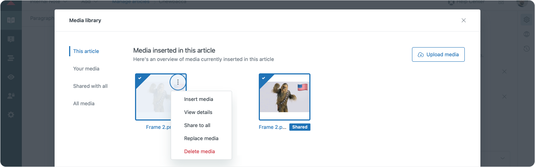Toggle checkmark on the first media card
Image resolution: width=535 pixels, height=167 pixels.
[140, 78]
